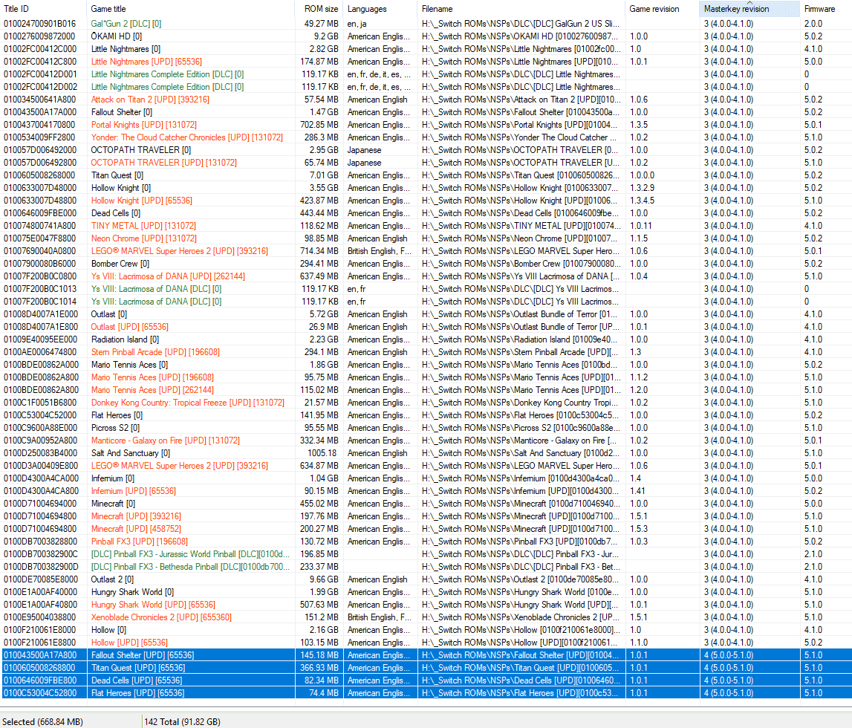Click Flat Heroes [0] title
Viewport: 852px width, 728px height.
coord(117,415)
